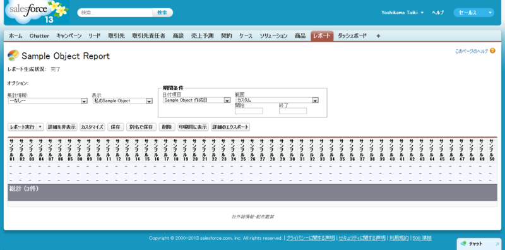The height and width of the screenshot is (250, 505).
Task: Open the 508 準拠 footer link
Action: tap(422, 238)
